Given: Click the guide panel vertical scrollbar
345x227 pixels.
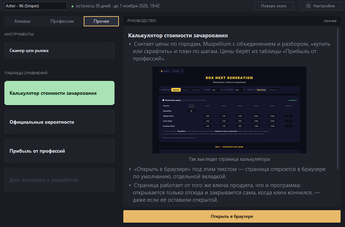Looking at the screenshot, I should point(338,98).
